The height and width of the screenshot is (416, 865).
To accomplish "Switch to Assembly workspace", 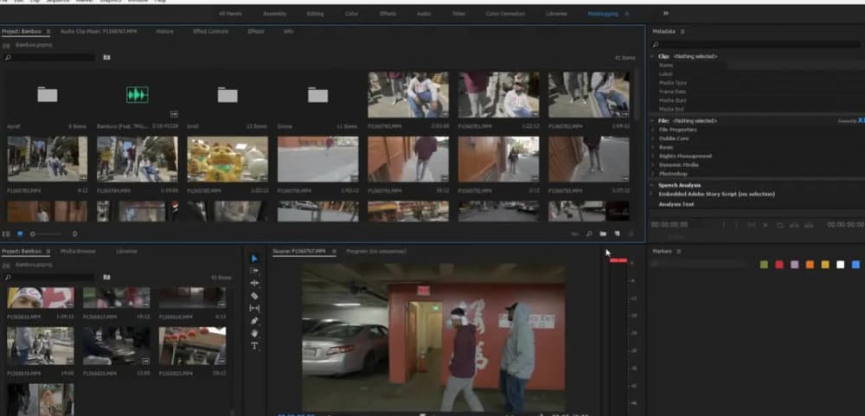I will (275, 13).
